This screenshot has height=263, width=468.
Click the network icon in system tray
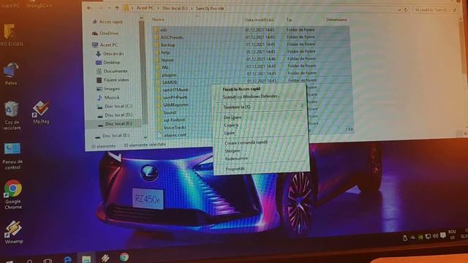(x=428, y=237)
